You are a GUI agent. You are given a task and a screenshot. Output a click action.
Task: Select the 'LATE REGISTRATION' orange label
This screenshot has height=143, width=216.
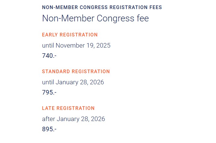click(68, 108)
